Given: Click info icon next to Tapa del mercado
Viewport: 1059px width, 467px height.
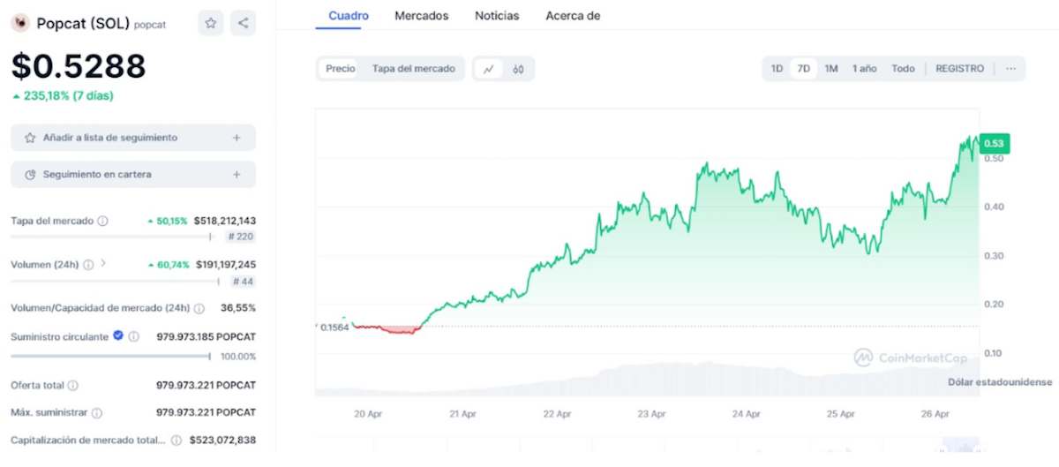Looking at the screenshot, I should pos(103,221).
